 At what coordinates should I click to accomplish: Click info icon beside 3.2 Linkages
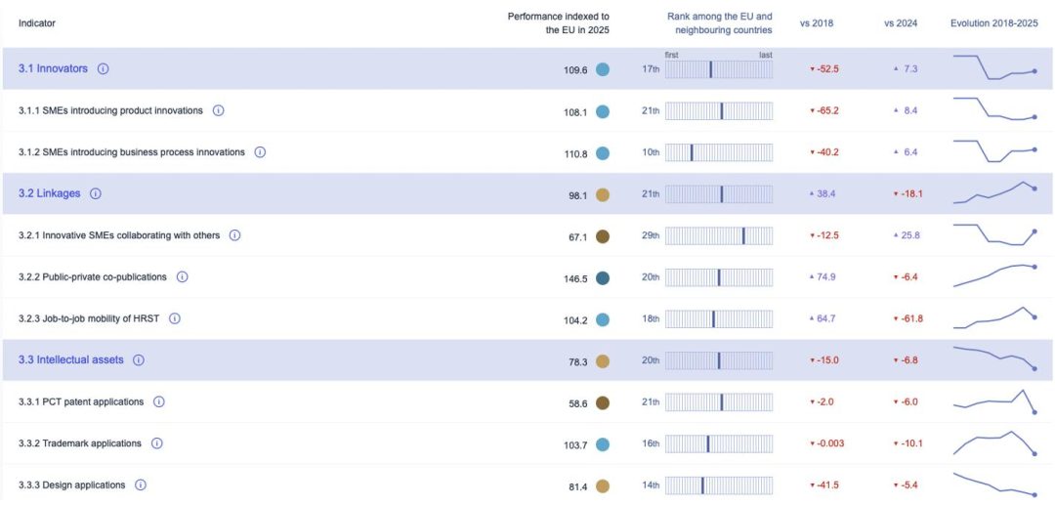(x=96, y=193)
